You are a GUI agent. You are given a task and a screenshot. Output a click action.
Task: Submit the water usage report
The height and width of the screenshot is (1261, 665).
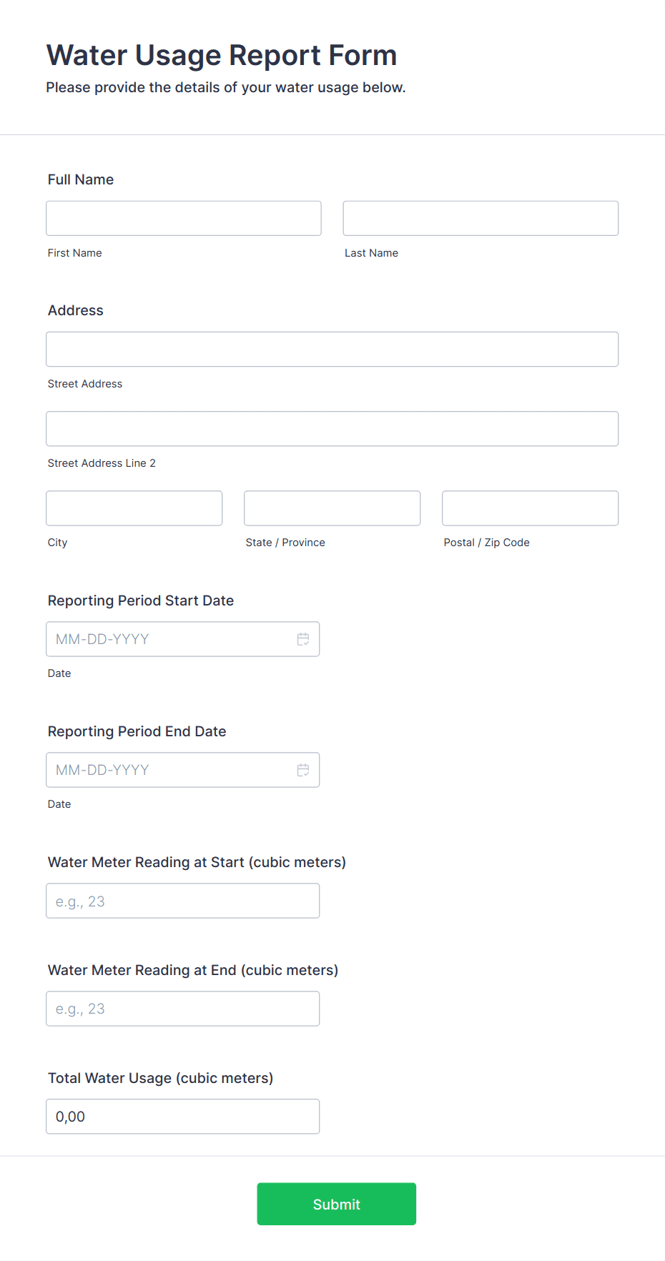coord(337,1204)
